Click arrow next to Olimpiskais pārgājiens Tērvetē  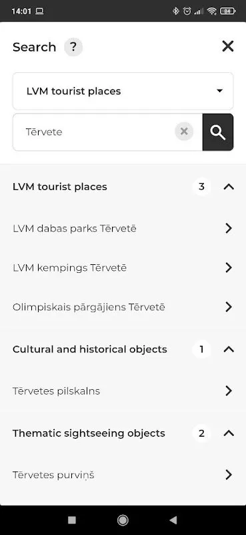[229, 307]
